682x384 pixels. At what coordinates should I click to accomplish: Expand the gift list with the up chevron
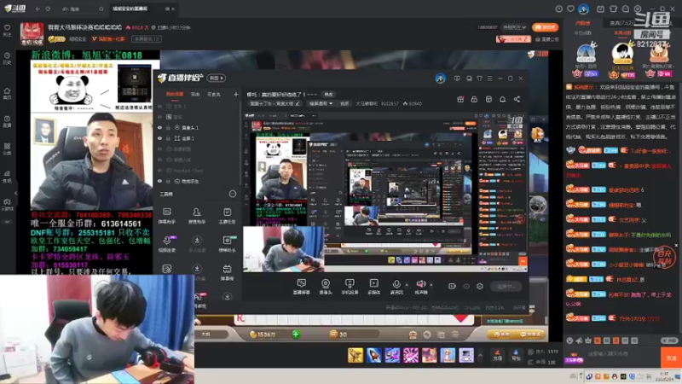480,356
